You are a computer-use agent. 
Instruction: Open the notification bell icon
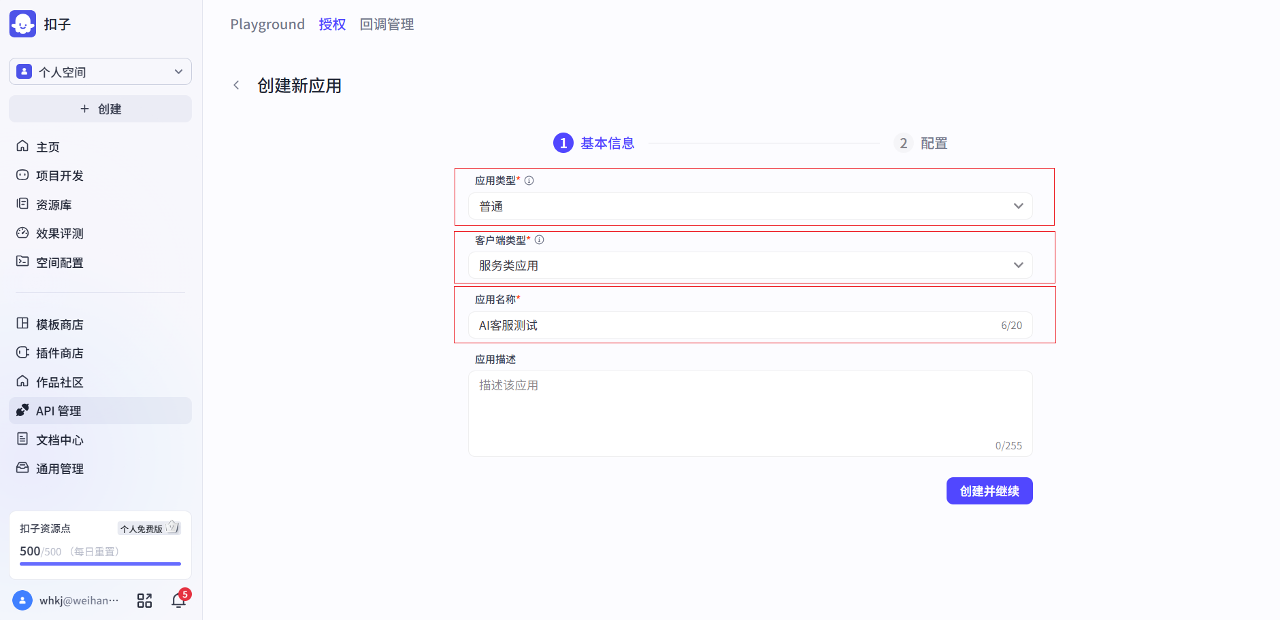pos(179,600)
